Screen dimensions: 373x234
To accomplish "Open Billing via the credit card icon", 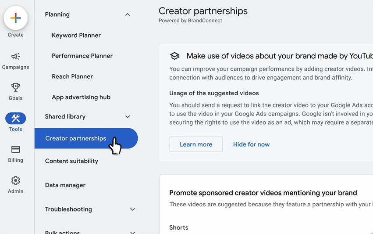I will [15, 149].
